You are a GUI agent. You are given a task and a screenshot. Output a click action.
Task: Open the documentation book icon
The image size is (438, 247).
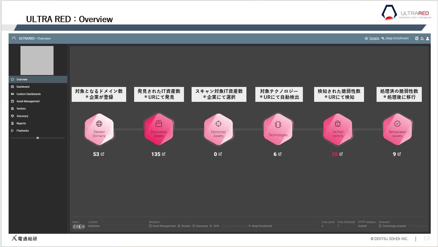[x=417, y=38]
